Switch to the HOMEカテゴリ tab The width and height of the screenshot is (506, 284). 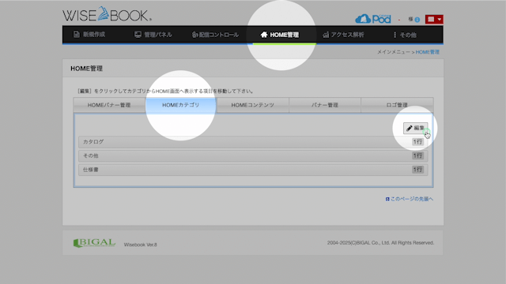pyautogui.click(x=181, y=105)
